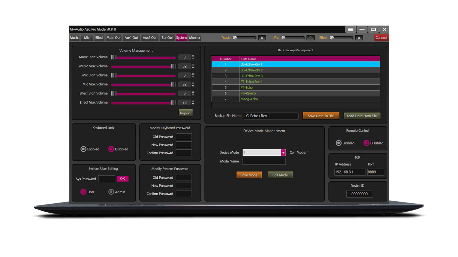Click the Mic Max Volume slider handle
458x257 pixels.
[173, 84]
